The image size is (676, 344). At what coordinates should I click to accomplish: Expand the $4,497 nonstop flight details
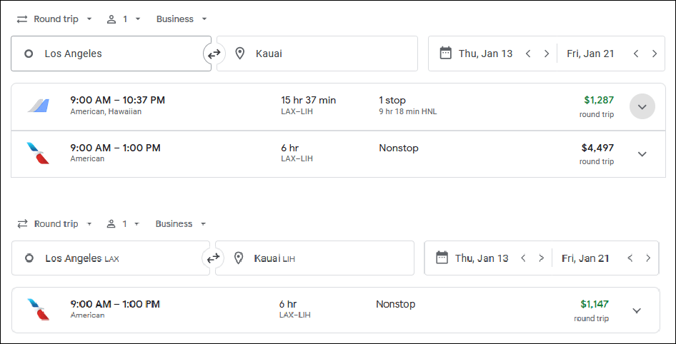tap(642, 154)
